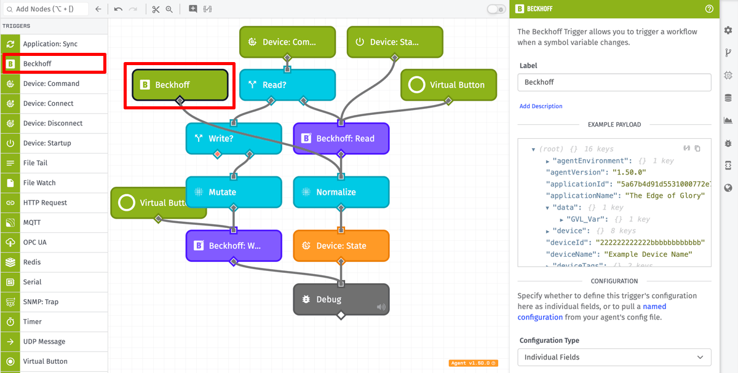Click the Label input field containing Beckhoff
Viewport: 738px width, 373px height.
pyautogui.click(x=614, y=82)
